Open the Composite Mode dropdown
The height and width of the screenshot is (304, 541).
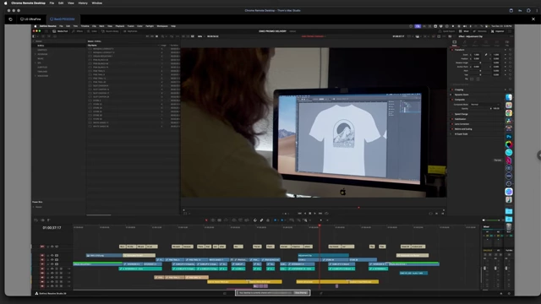(484, 105)
